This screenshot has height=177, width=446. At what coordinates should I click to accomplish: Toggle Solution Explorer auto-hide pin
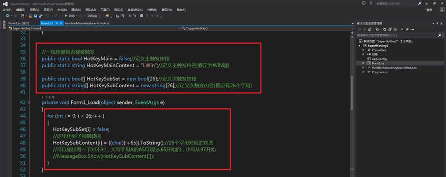point(437,24)
